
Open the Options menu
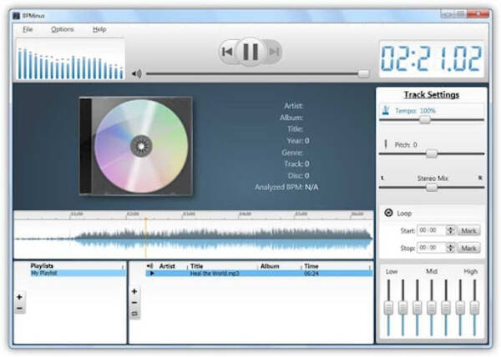[x=62, y=29]
